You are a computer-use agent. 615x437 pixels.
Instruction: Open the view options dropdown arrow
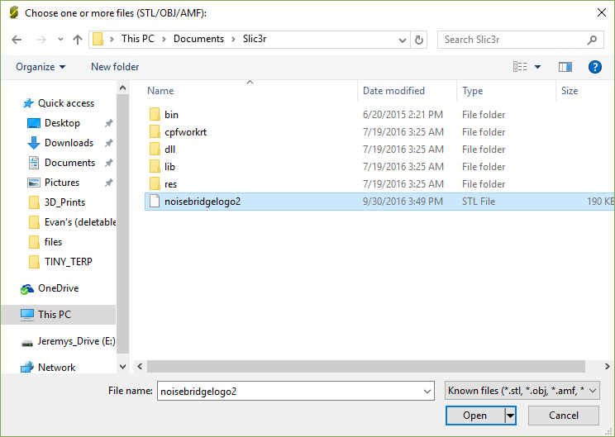pos(537,67)
